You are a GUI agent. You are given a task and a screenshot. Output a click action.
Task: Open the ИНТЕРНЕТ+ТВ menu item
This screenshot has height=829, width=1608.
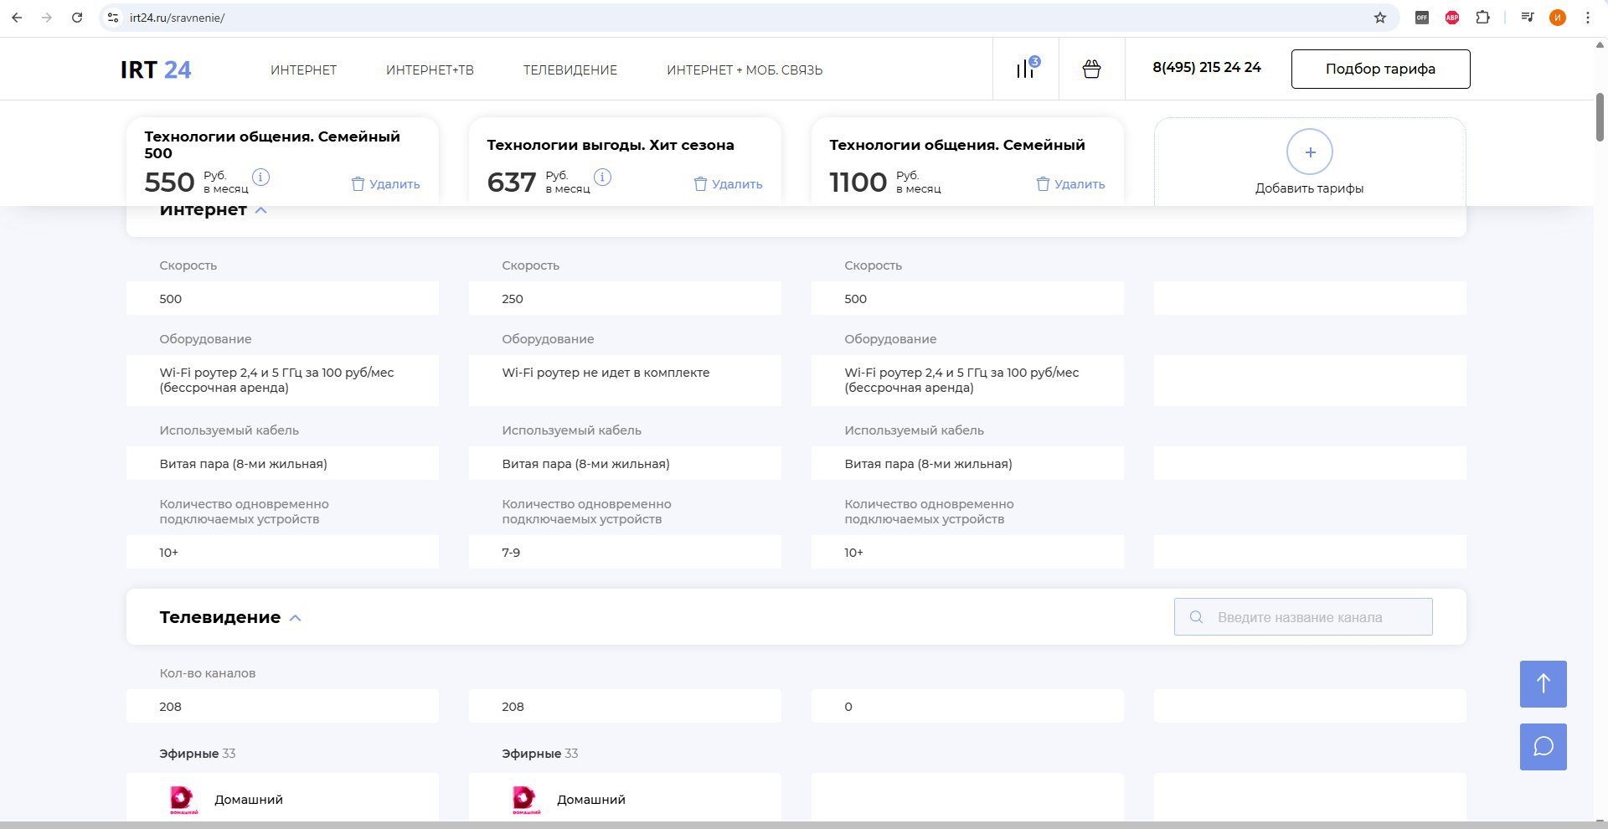tap(430, 70)
